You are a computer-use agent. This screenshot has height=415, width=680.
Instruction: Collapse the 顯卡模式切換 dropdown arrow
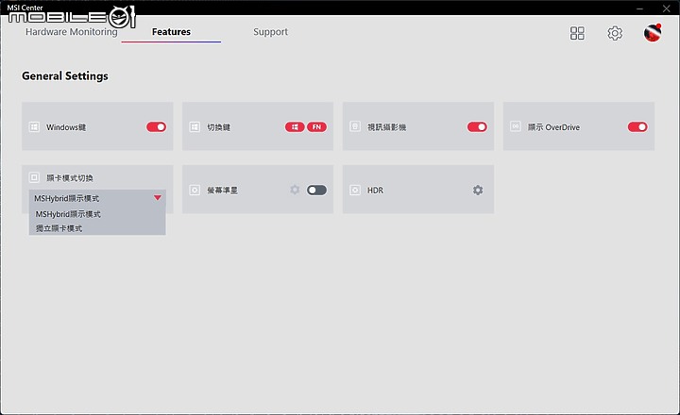[158, 198]
